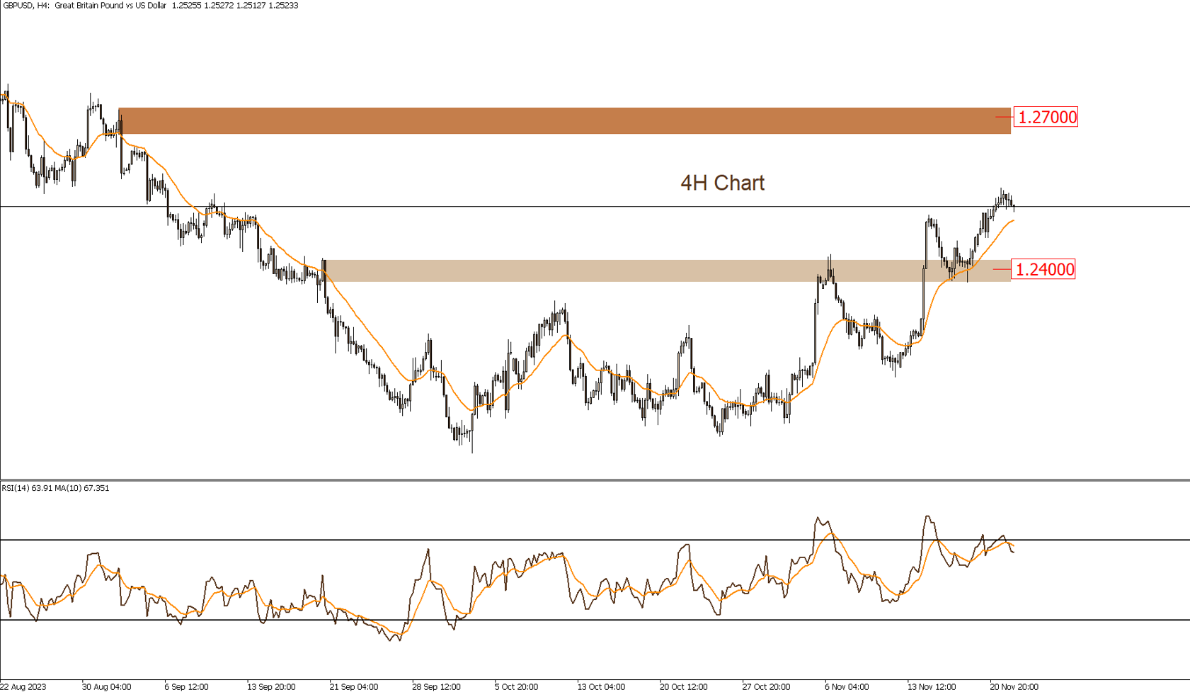Click the 13 Sep 20:00 time label
This screenshot has height=692, width=1190.
click(271, 686)
